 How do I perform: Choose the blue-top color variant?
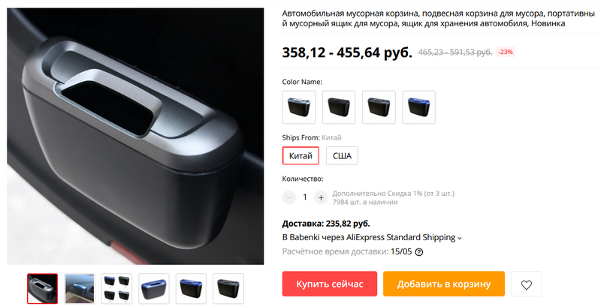(x=418, y=107)
